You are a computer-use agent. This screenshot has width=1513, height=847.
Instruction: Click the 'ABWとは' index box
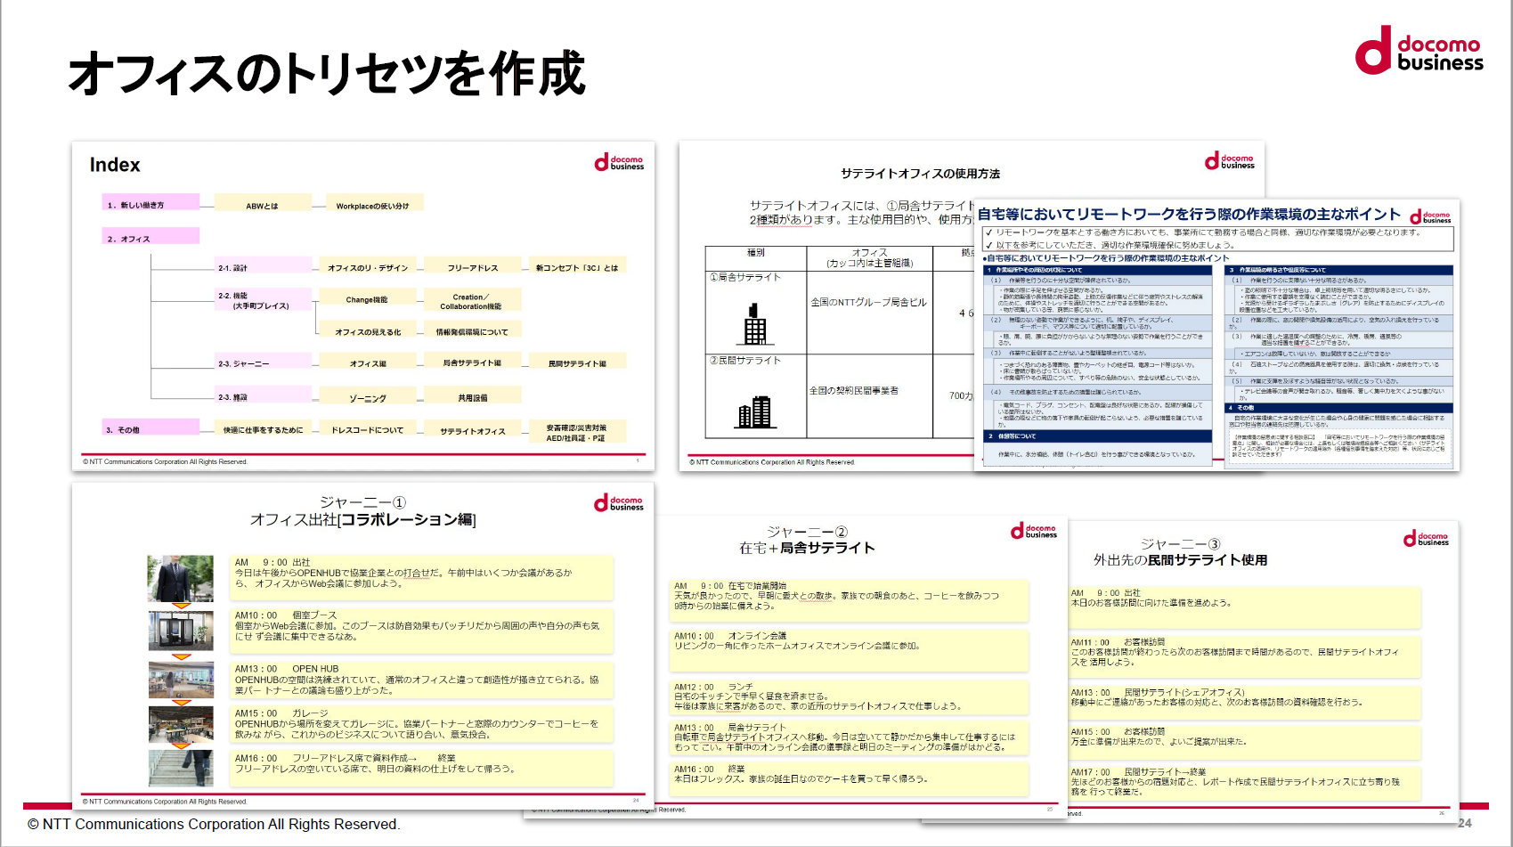[x=263, y=205]
